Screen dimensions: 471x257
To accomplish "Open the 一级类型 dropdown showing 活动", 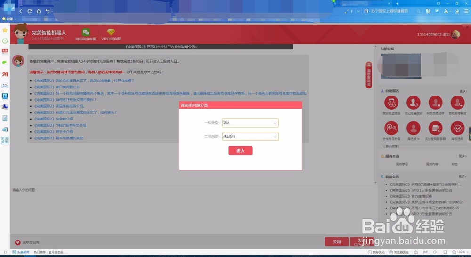I will (250, 123).
